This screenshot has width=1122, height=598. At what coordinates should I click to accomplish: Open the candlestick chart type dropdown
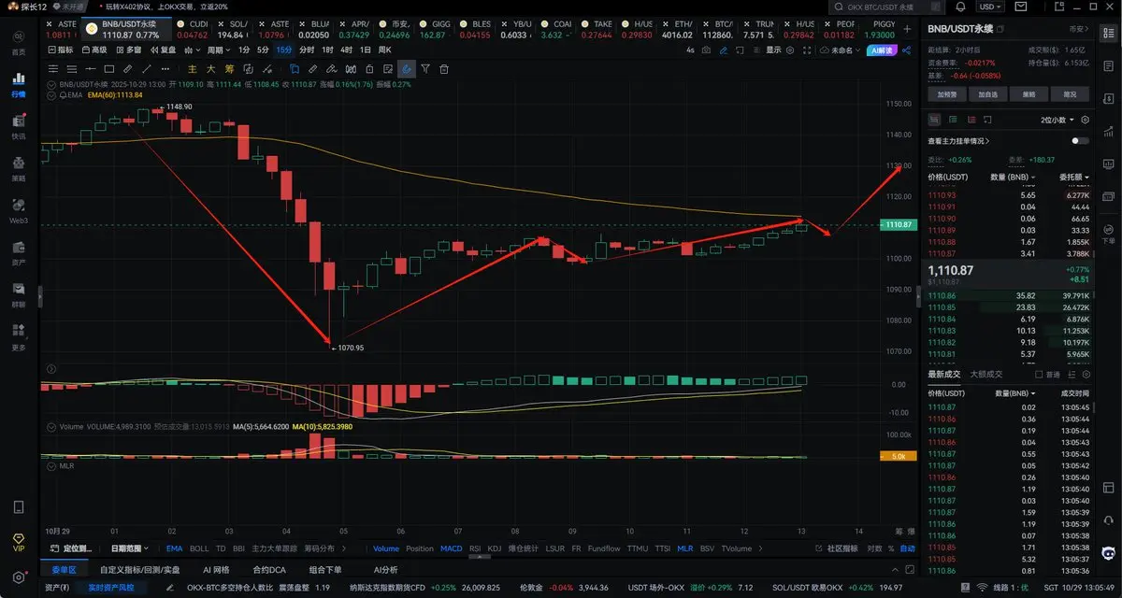tap(193, 50)
